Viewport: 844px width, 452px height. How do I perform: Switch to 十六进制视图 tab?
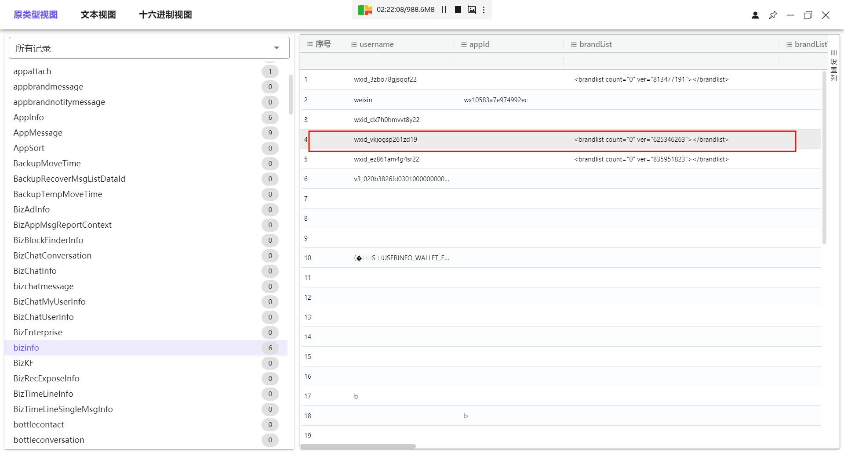pos(165,14)
